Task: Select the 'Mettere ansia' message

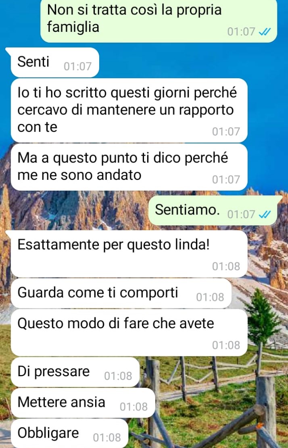Action: [x=83, y=403]
